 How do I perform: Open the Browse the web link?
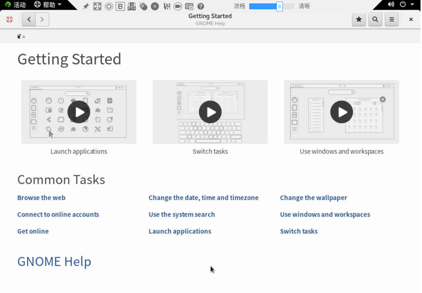click(41, 198)
